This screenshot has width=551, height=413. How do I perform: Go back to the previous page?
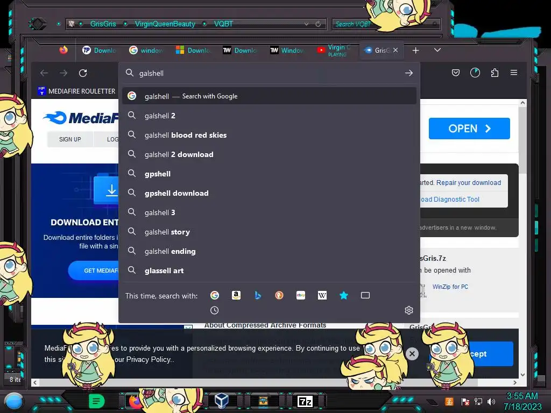pos(44,73)
